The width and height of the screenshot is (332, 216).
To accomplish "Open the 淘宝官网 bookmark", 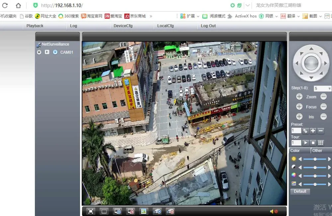I will (92, 16).
